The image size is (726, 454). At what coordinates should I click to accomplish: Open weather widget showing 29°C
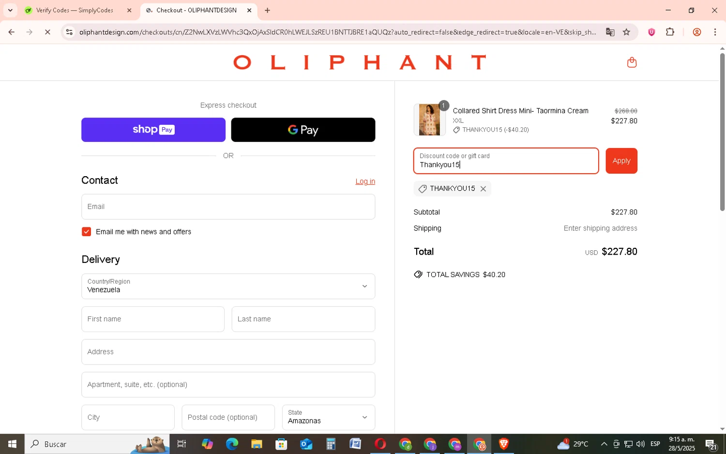pos(573,444)
